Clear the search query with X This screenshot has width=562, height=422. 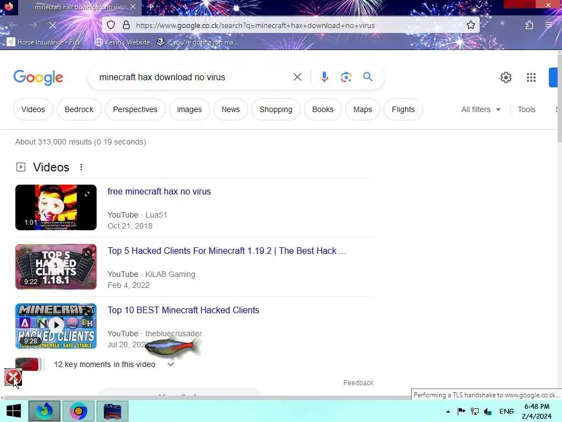(297, 77)
